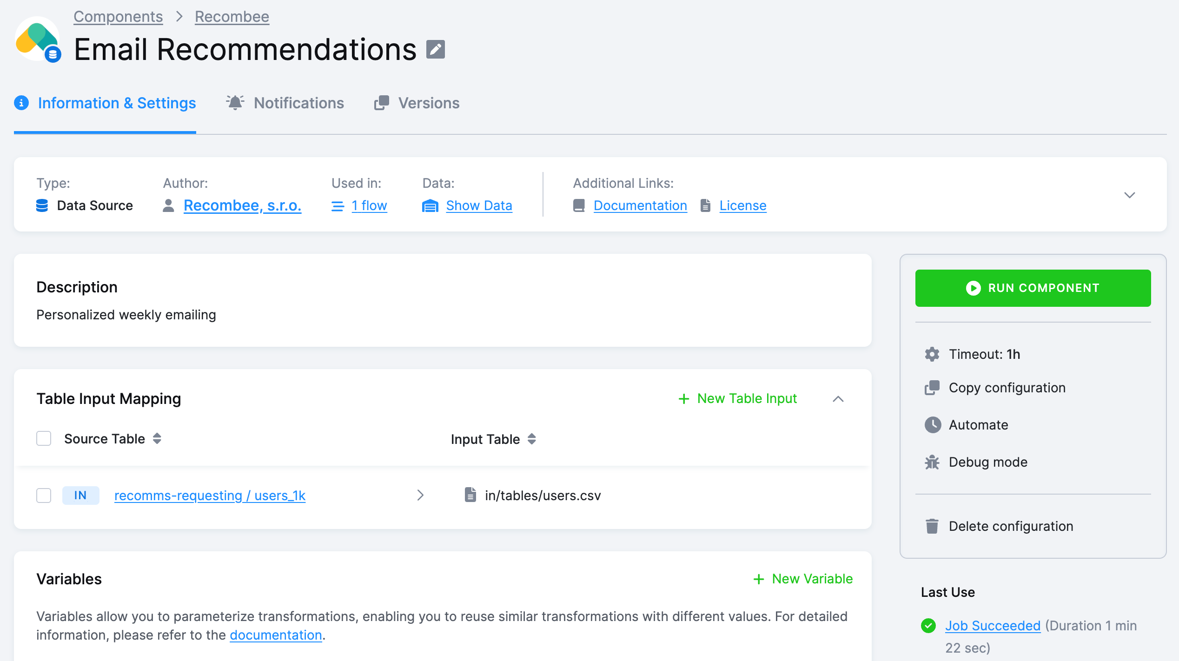Open the recomms-requesting / users_1k table link
The image size is (1179, 661).
(210, 496)
